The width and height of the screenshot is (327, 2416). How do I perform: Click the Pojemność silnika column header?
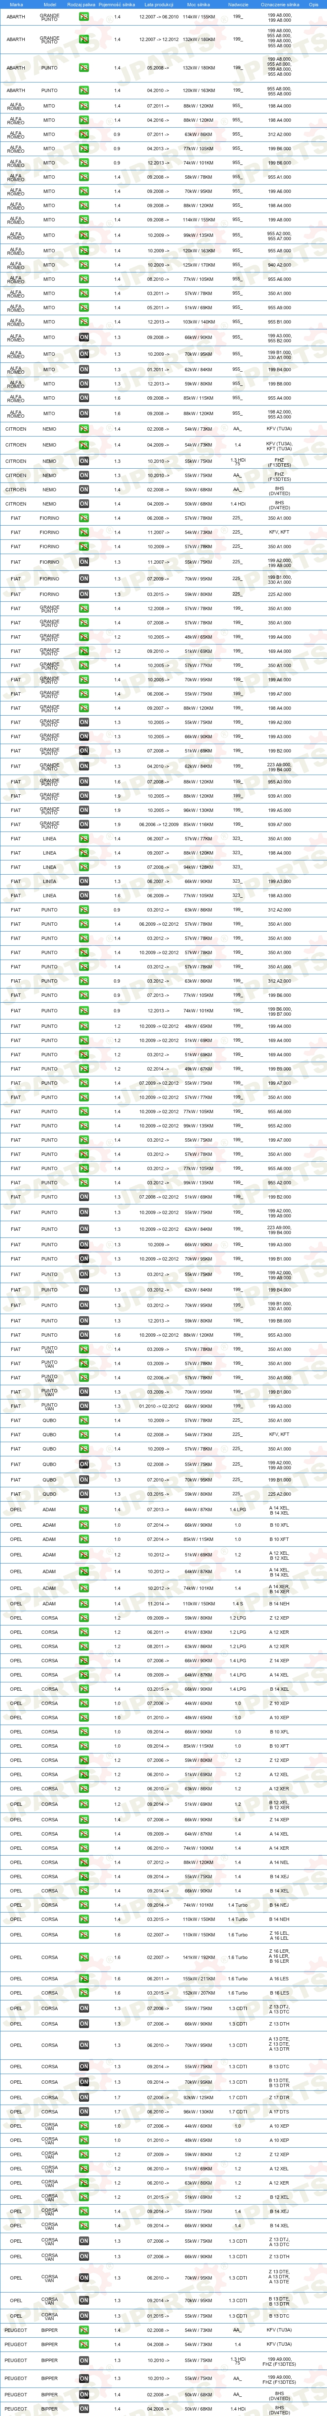tap(117, 4)
